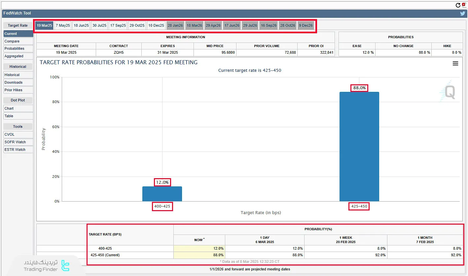Switch to the 18 Jun25 meeting tab
The width and height of the screenshot is (468, 276).
(x=81, y=26)
